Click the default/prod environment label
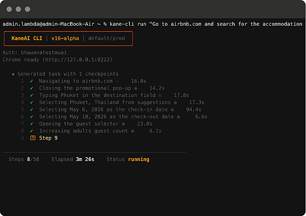Viewport: 306px width, 216px height. click(x=106, y=38)
